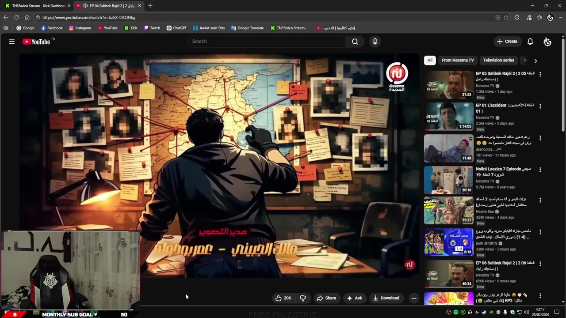The width and height of the screenshot is (566, 318).
Task: Like the video (20K thumbs up)
Action: pyautogui.click(x=283, y=298)
